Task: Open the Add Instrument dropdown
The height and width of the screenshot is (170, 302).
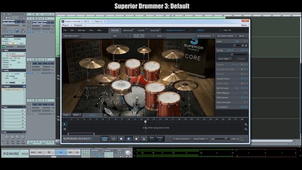Action: tap(72, 36)
